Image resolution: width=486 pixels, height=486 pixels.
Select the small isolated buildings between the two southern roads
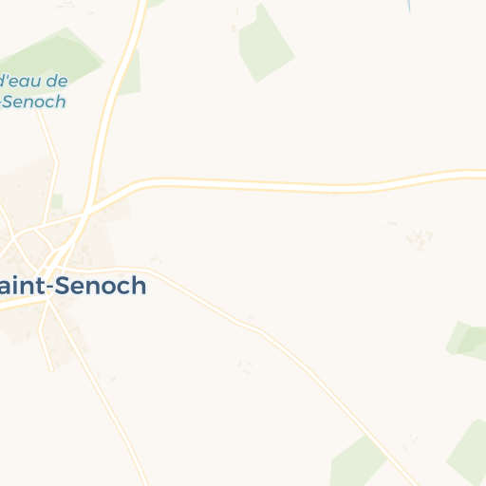(246, 367)
